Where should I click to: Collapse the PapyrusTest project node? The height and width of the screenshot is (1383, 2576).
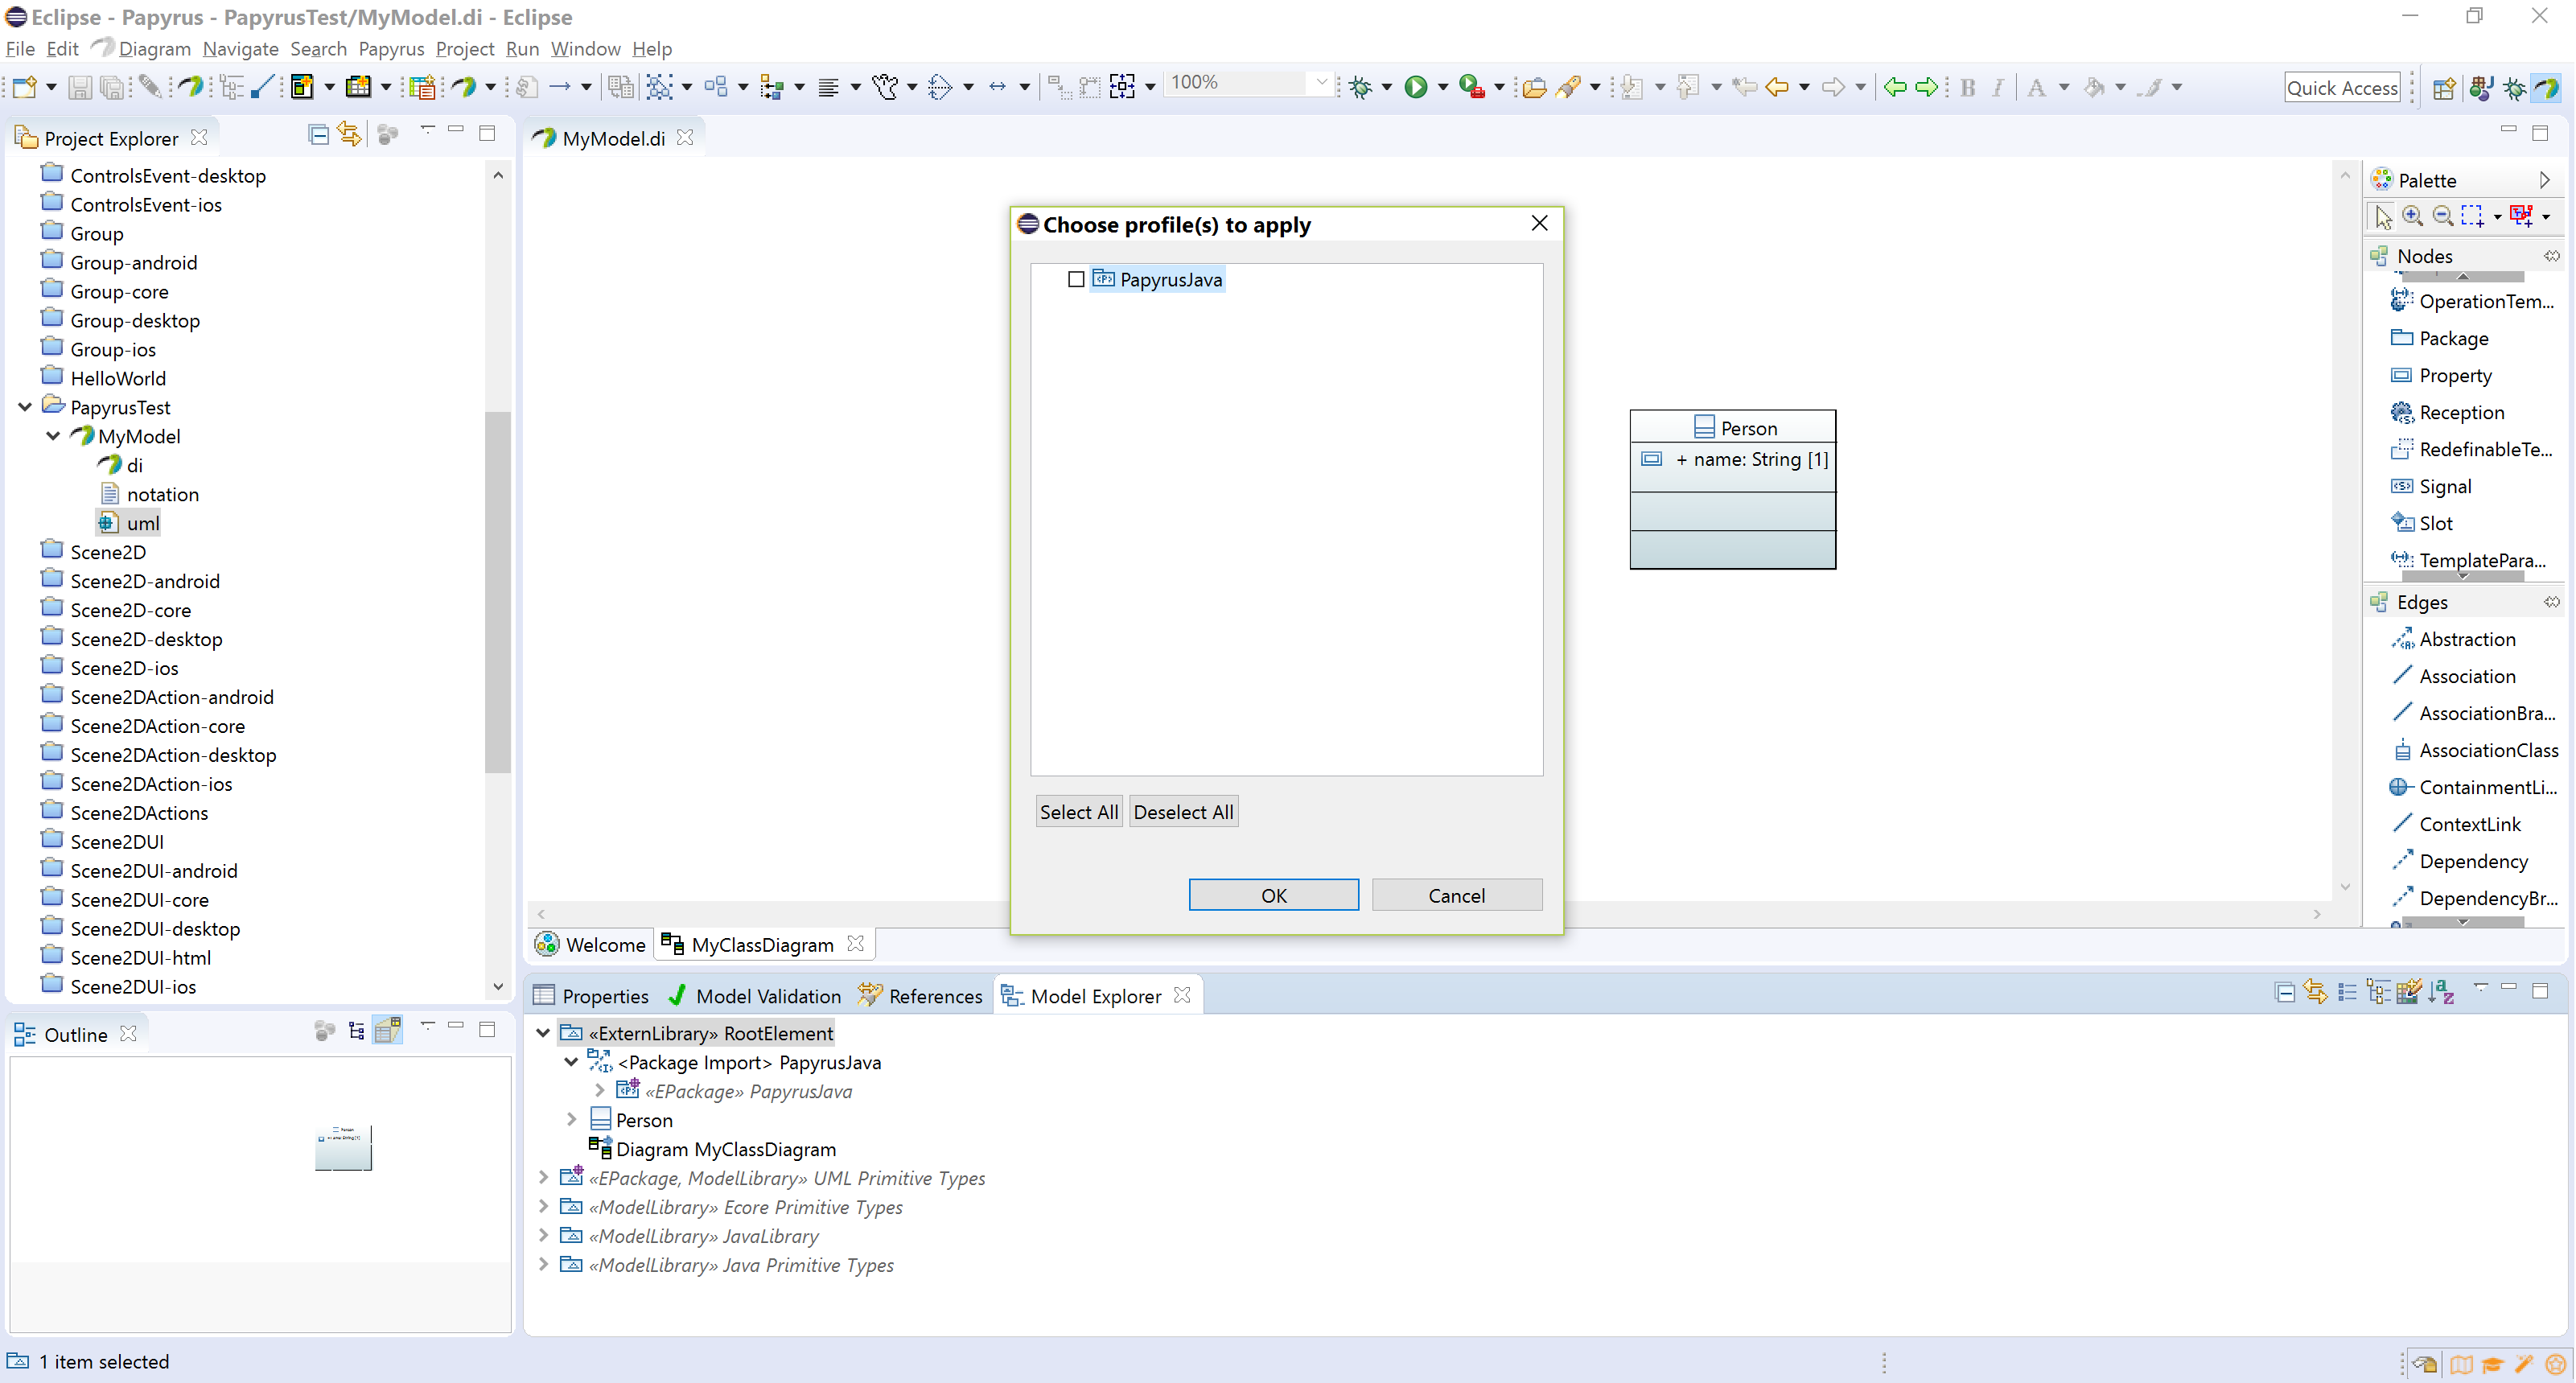coord(25,407)
